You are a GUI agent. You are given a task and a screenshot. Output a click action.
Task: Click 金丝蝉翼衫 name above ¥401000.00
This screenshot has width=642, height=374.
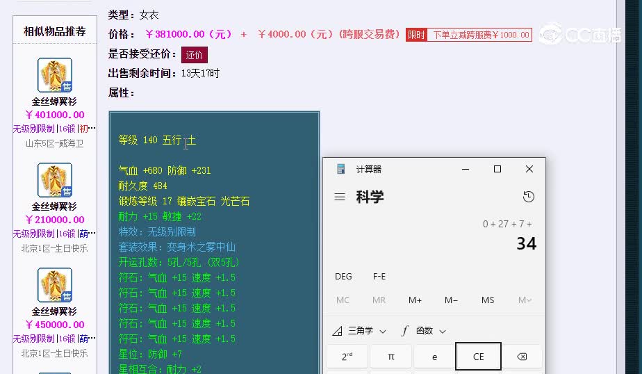[54, 101]
